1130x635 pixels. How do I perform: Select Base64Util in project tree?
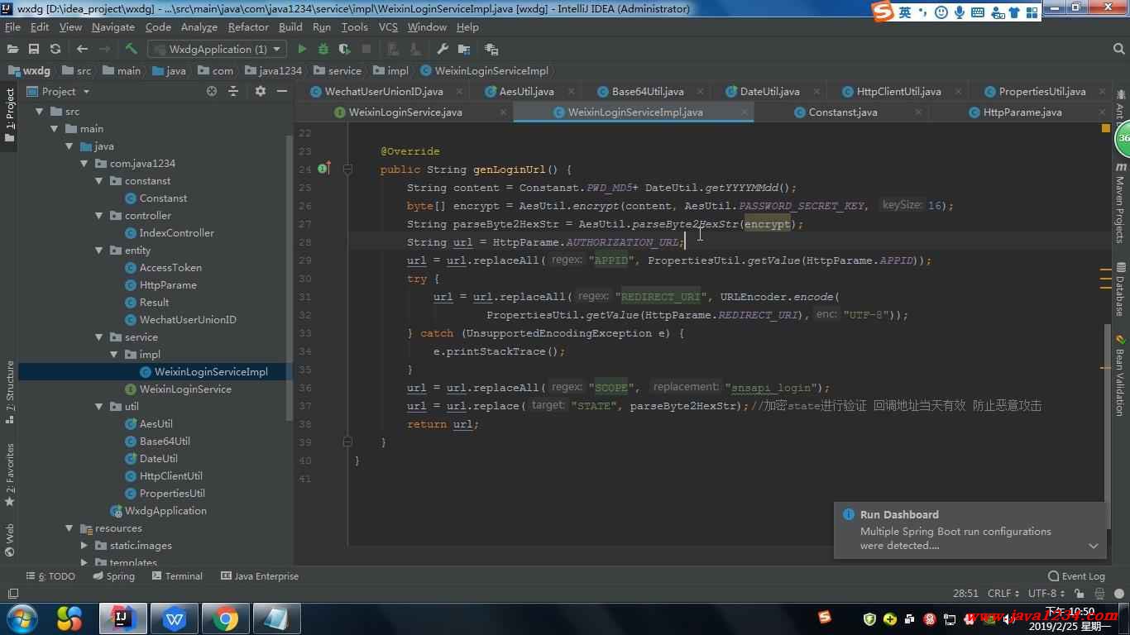point(157,442)
